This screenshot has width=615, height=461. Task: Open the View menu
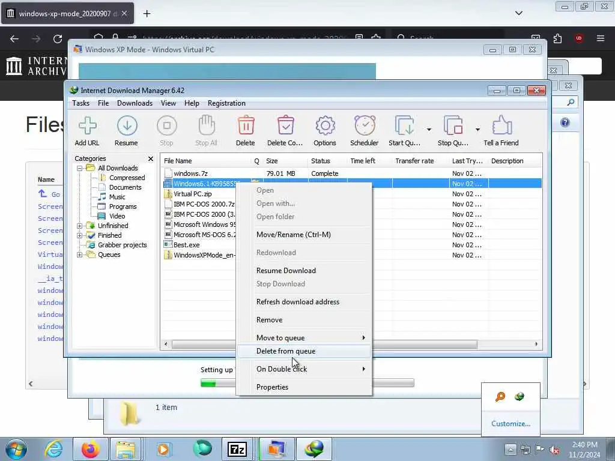[x=168, y=103]
